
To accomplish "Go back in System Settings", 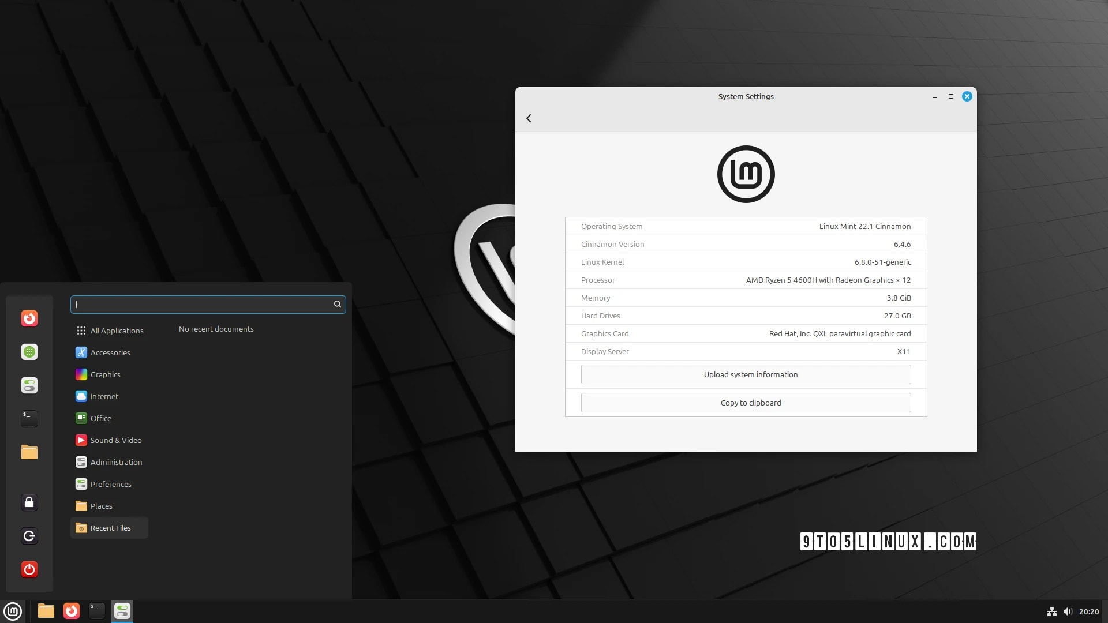I will (x=529, y=118).
